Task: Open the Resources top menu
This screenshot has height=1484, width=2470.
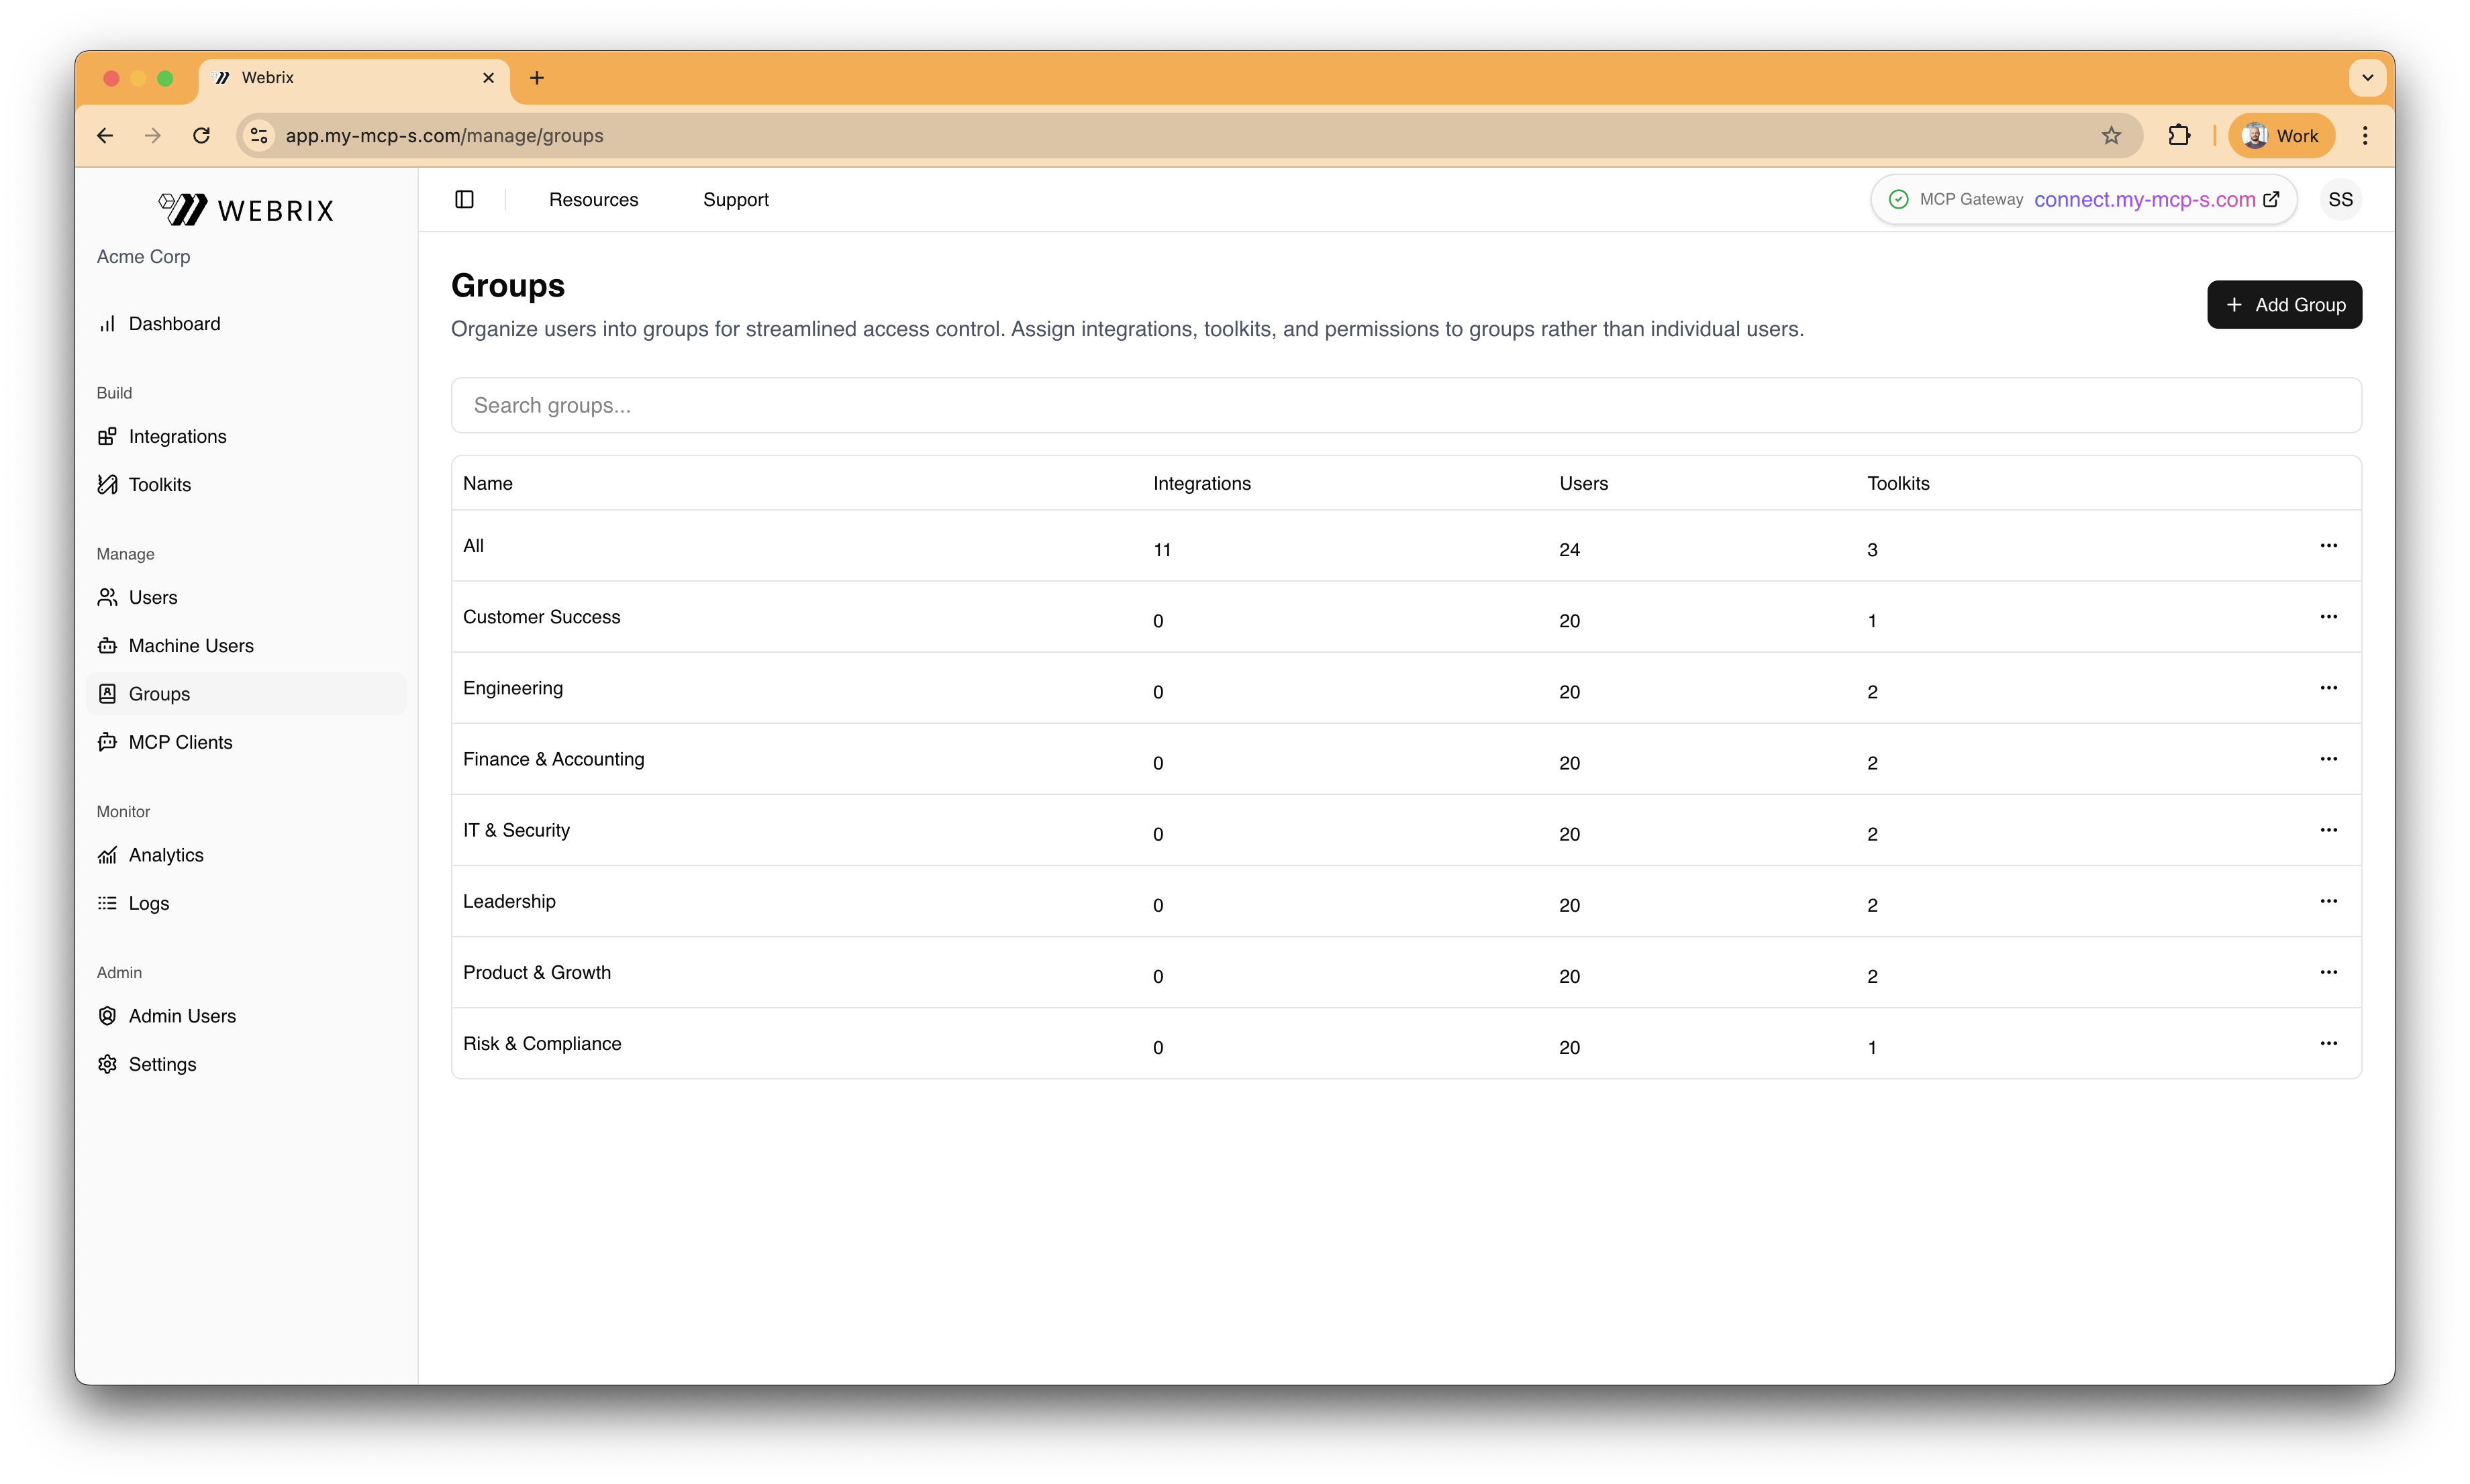Action: point(593,199)
